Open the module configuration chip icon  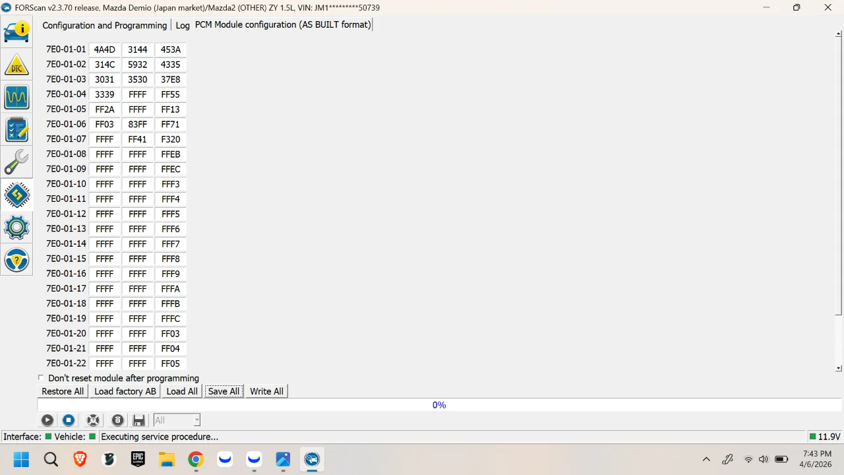click(x=16, y=195)
